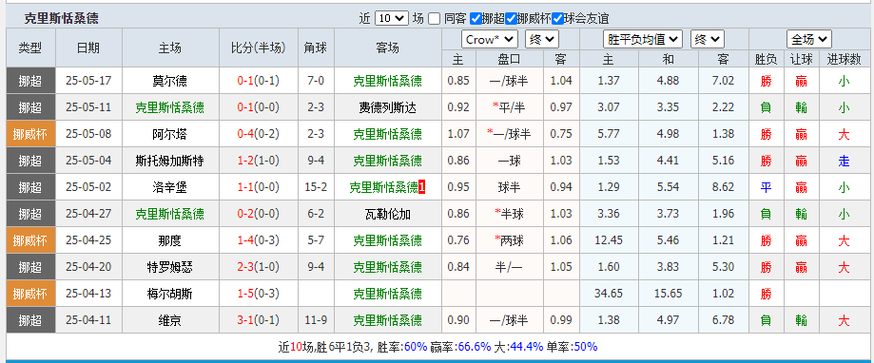Click score 1-2(1-0) for 斯托姆加斯特 match
This screenshot has height=363, width=874.
[x=258, y=161]
